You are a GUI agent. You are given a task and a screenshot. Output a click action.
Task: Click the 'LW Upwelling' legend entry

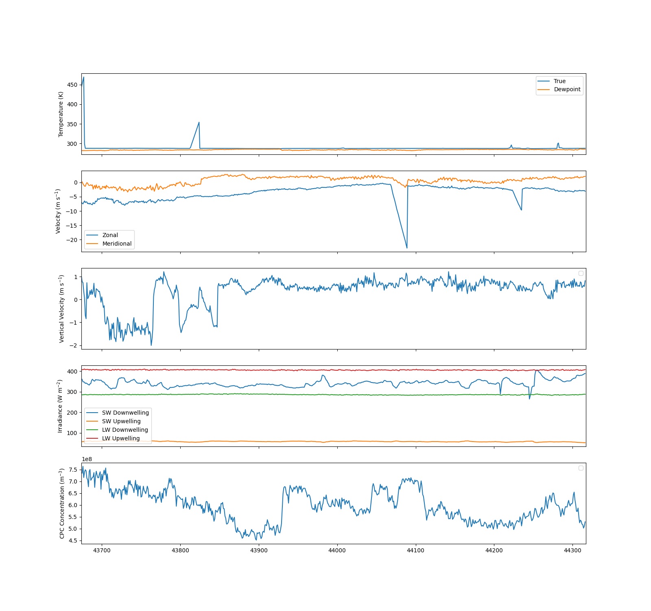(121, 438)
